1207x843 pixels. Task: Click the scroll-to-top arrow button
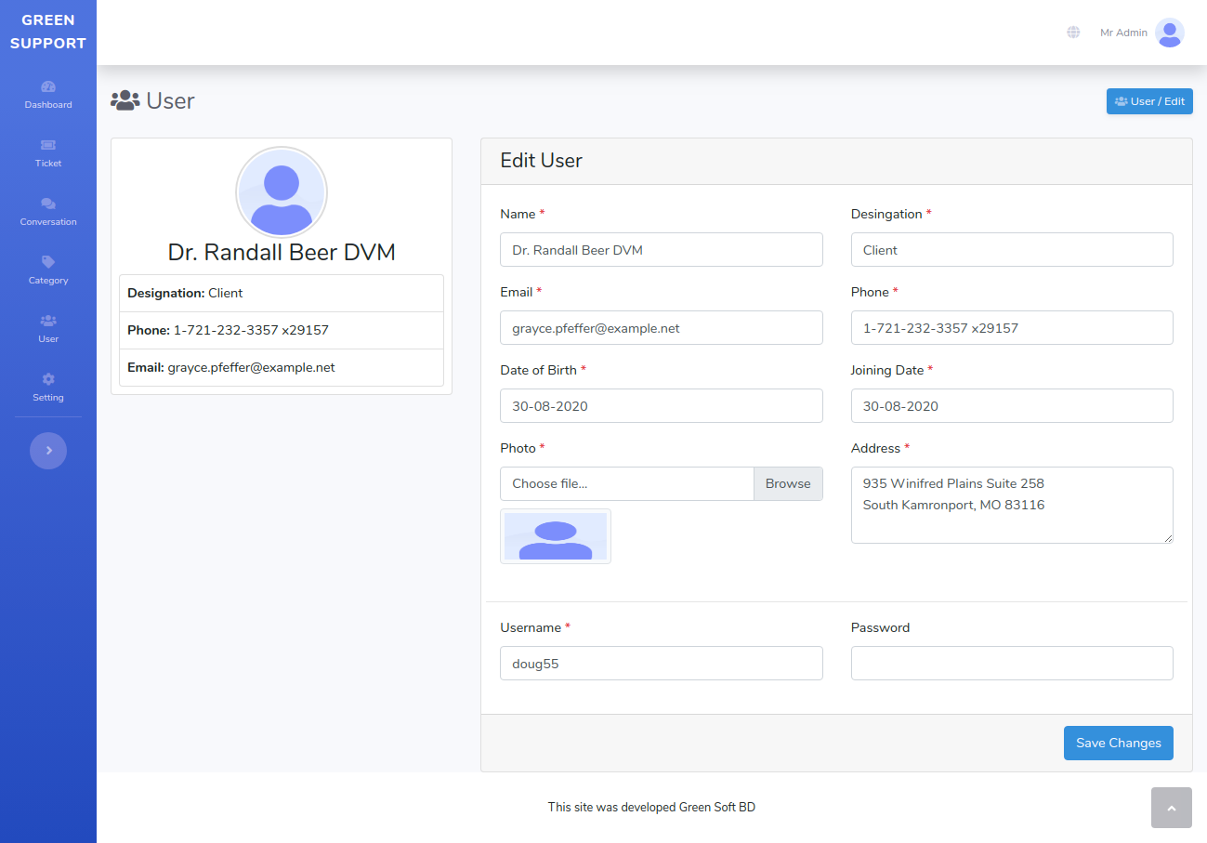(x=1171, y=808)
